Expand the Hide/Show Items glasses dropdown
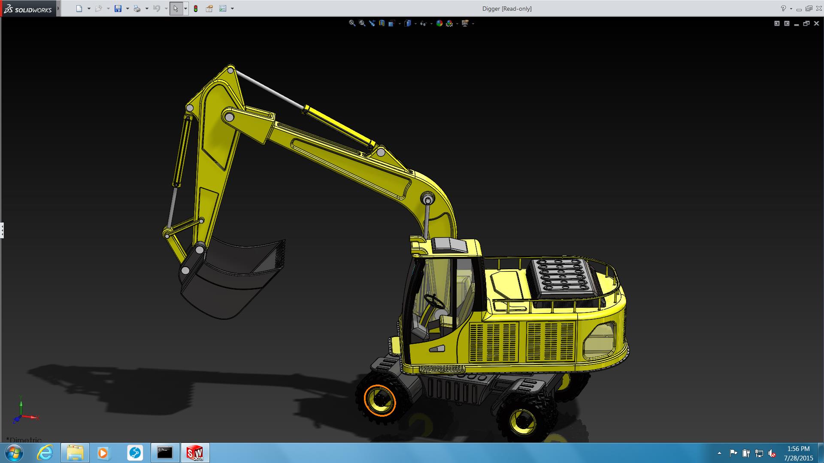Viewport: 824px width, 463px height. coord(431,24)
